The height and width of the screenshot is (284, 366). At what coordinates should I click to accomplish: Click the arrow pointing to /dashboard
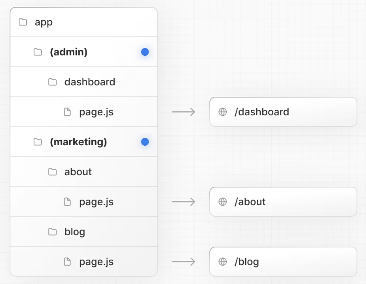[183, 112]
